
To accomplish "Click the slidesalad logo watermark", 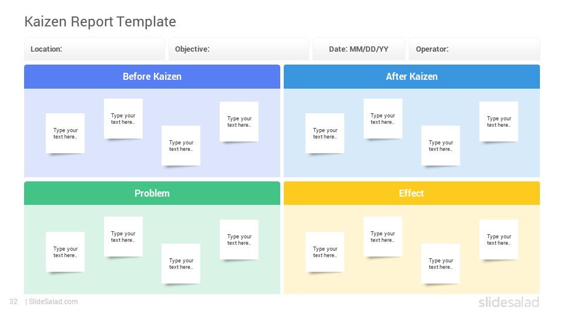I will coord(509,302).
